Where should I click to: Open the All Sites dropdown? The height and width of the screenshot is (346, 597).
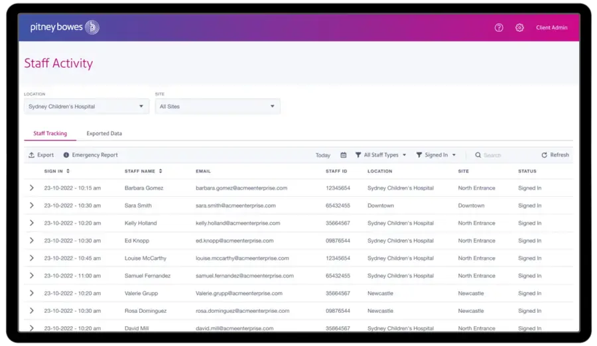coord(217,106)
